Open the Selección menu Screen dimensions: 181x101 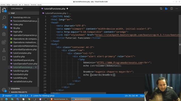pyautogui.click(x=14, y=5)
